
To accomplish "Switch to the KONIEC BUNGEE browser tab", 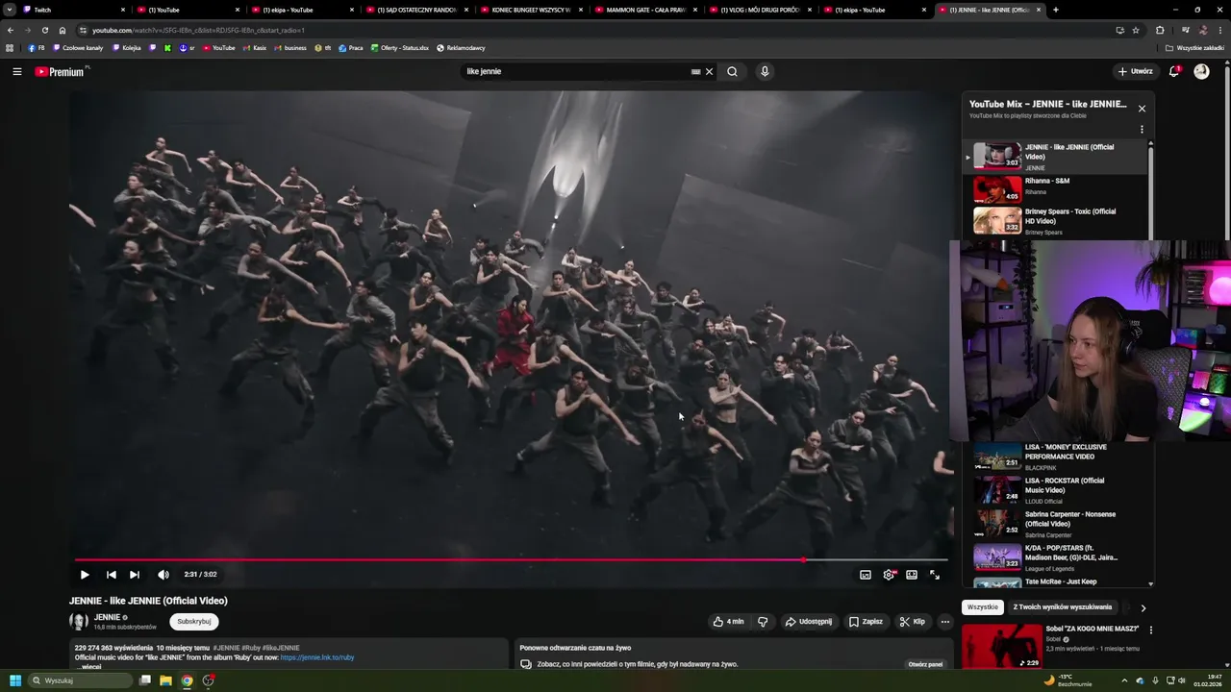I will (532, 10).
